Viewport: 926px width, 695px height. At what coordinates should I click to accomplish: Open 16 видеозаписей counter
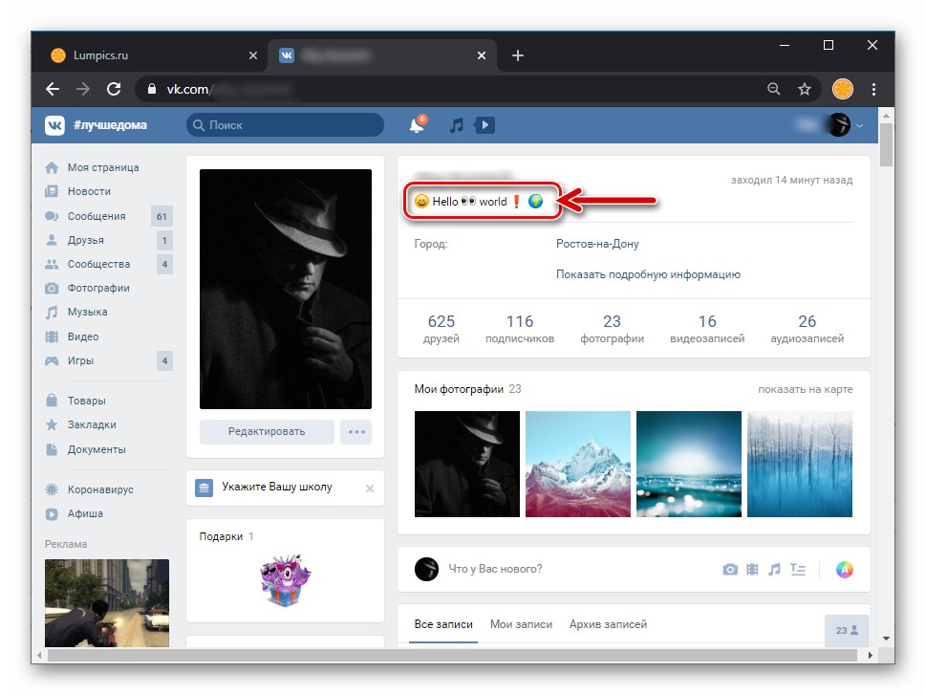(707, 329)
